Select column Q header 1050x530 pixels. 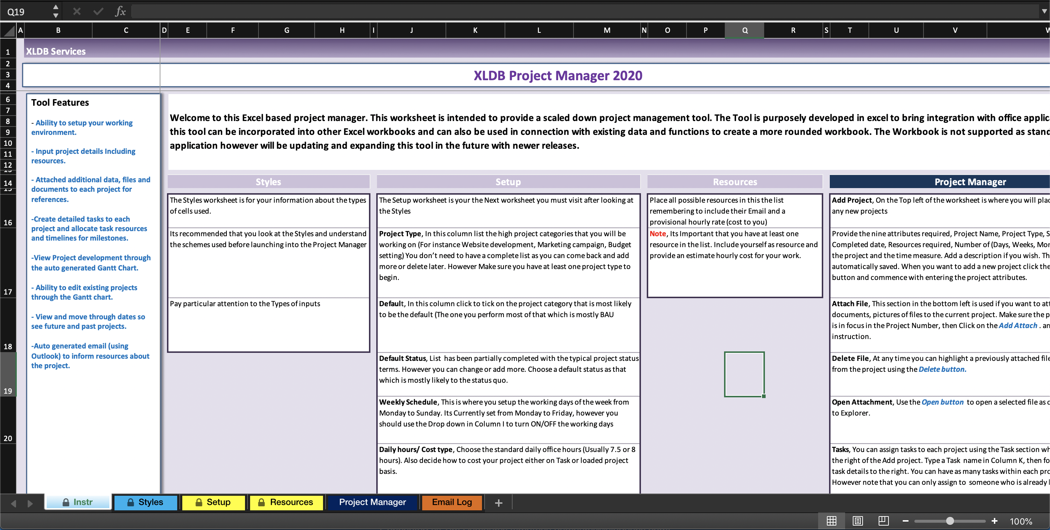pyautogui.click(x=745, y=30)
